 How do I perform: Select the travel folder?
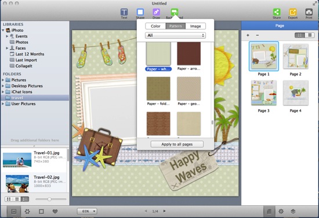[x=35, y=98]
